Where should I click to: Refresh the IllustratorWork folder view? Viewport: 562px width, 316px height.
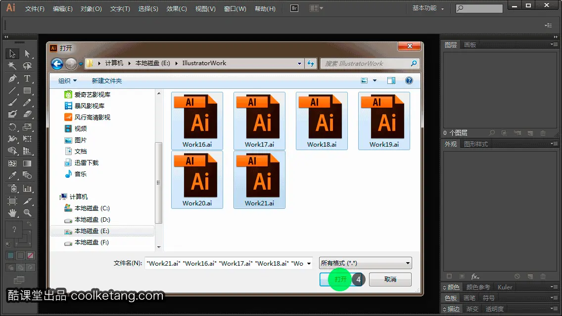pyautogui.click(x=311, y=63)
